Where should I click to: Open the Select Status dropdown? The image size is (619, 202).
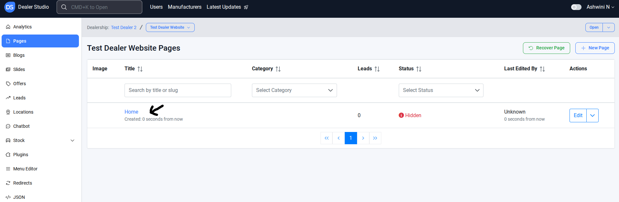[x=441, y=90]
